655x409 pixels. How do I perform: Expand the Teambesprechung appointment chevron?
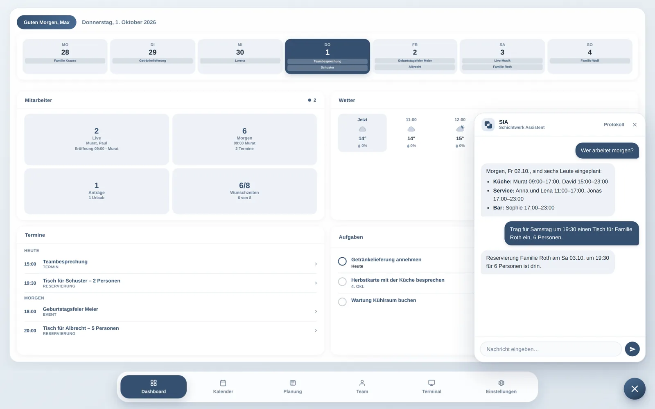coord(316,264)
